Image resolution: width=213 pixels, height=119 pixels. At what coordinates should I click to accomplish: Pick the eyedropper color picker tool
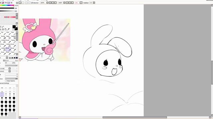[8, 29]
